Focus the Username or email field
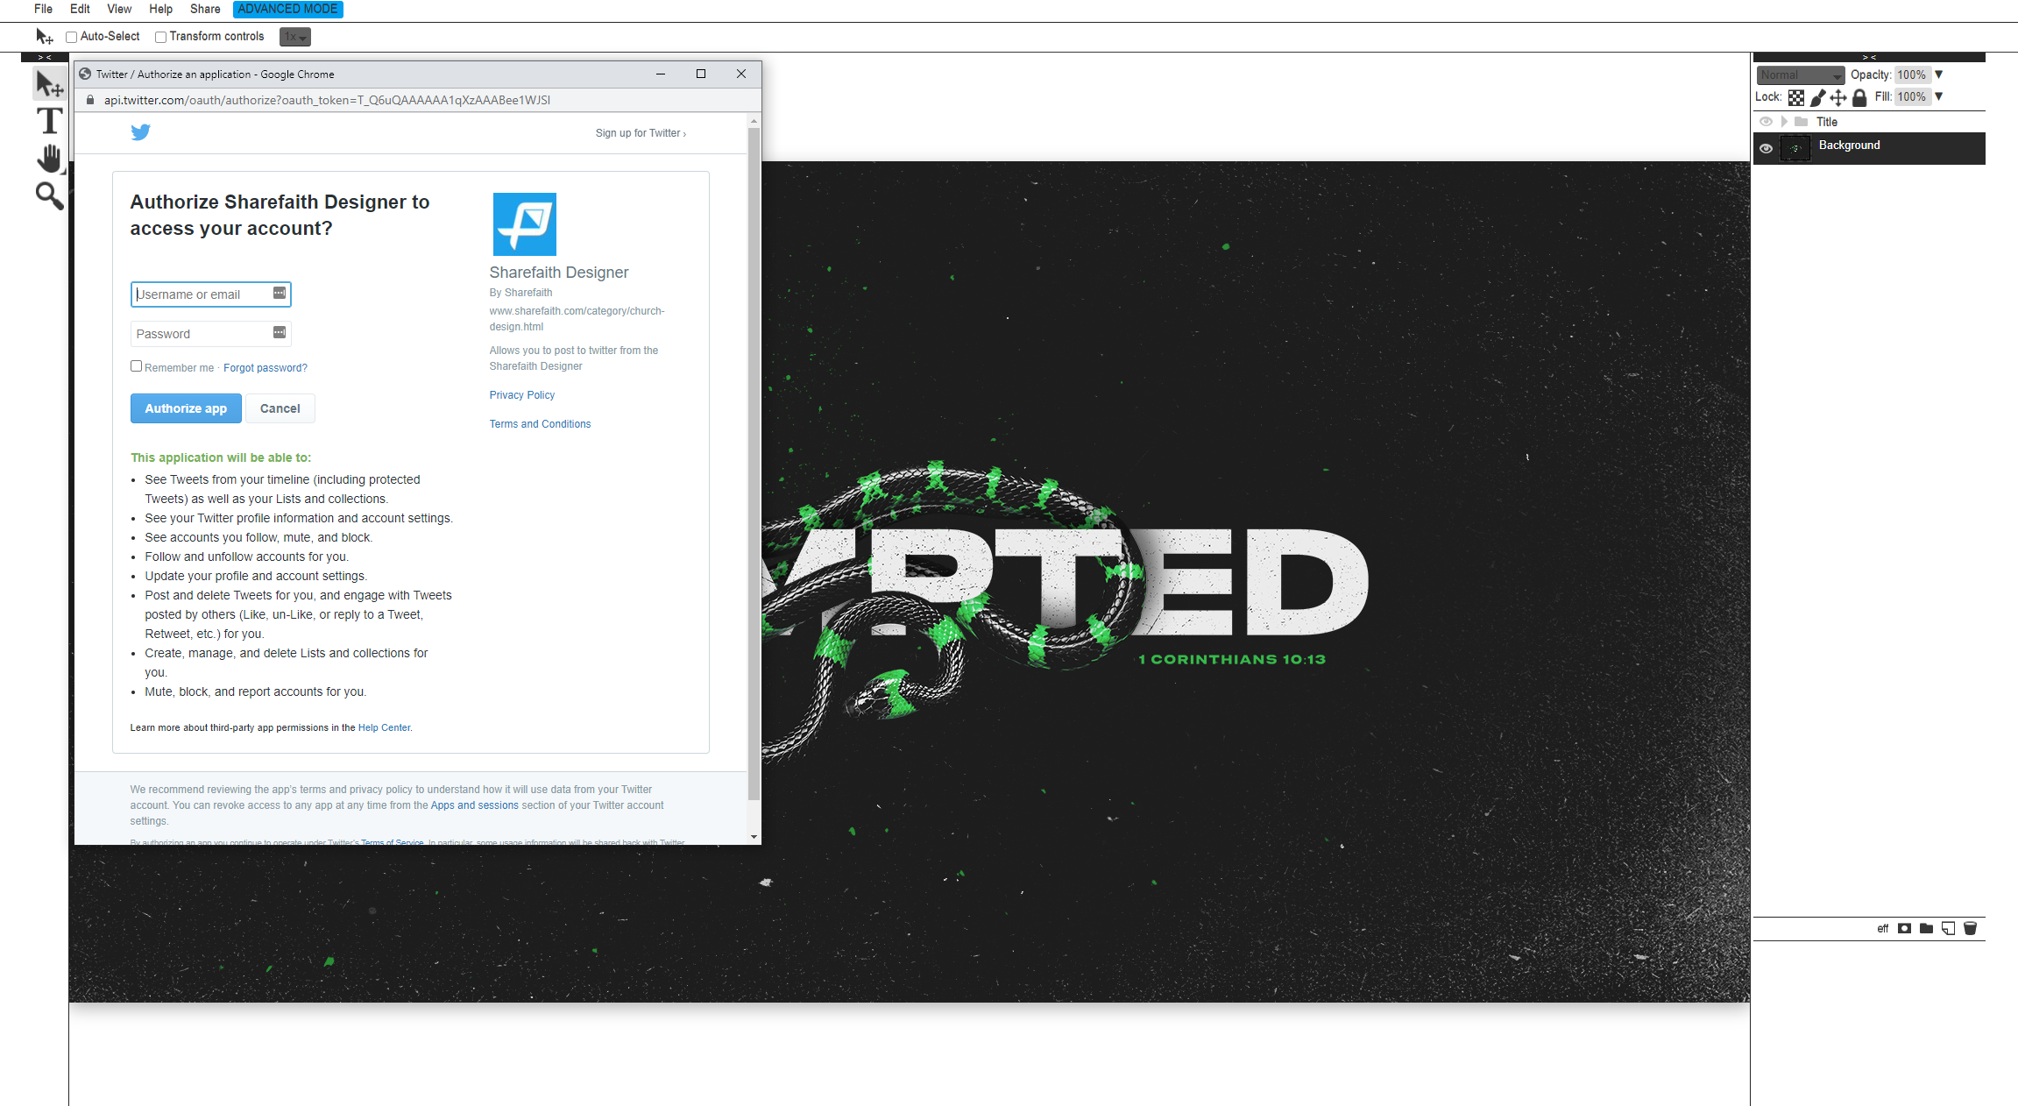The image size is (2018, 1106). (211, 294)
